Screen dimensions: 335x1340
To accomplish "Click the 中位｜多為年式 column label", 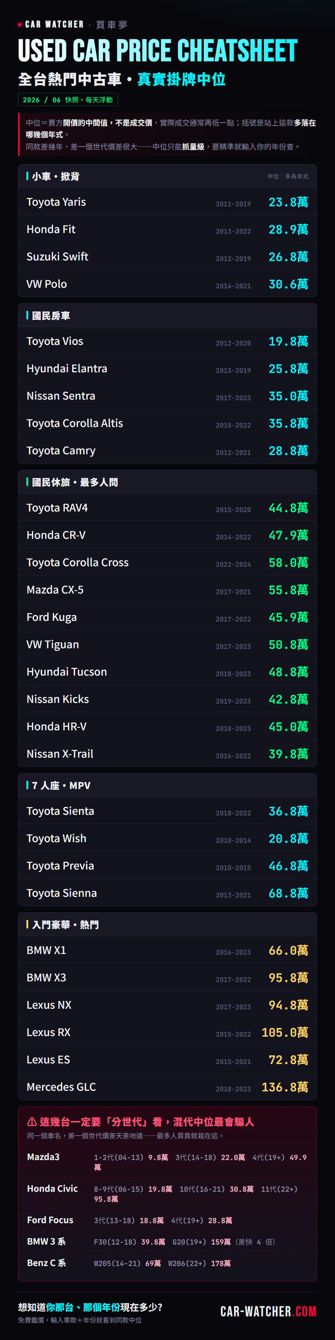I will 288,176.
